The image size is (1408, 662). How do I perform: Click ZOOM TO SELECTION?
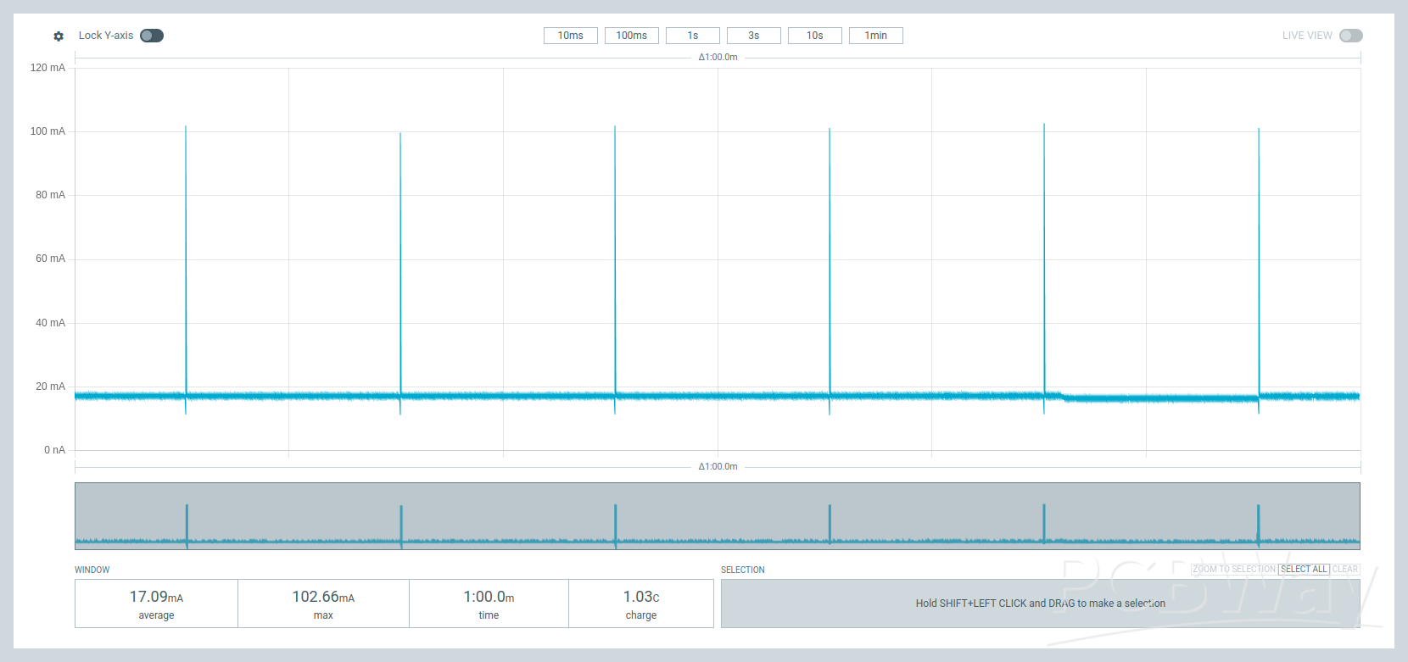(1233, 570)
